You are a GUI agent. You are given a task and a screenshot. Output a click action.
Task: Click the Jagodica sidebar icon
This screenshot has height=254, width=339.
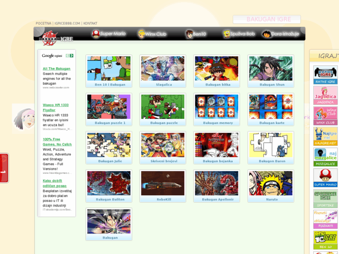tap(325, 96)
